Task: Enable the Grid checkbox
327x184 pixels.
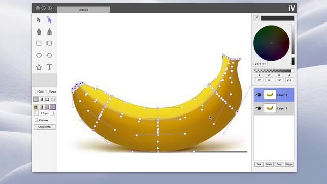Action: (36, 91)
